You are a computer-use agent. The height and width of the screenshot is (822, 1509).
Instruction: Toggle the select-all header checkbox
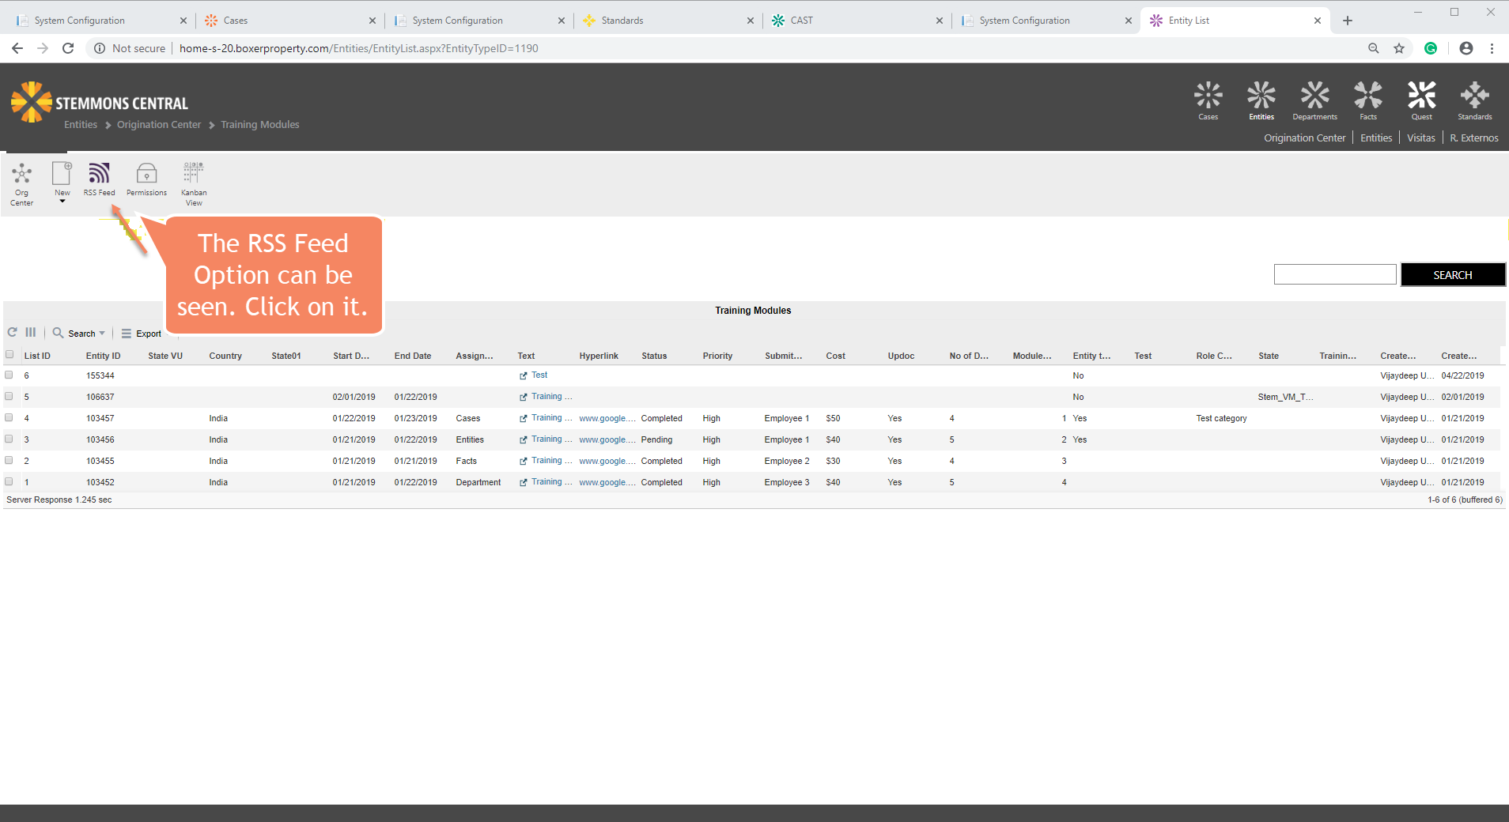tap(9, 355)
